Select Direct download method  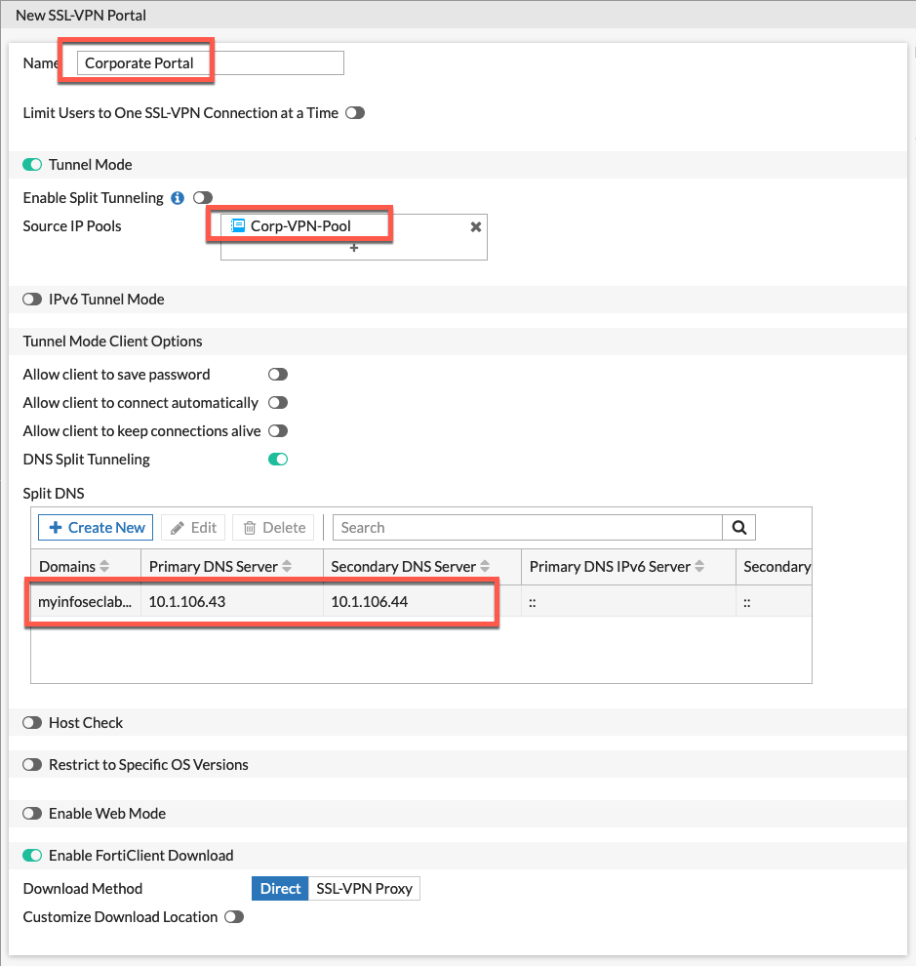click(x=280, y=889)
